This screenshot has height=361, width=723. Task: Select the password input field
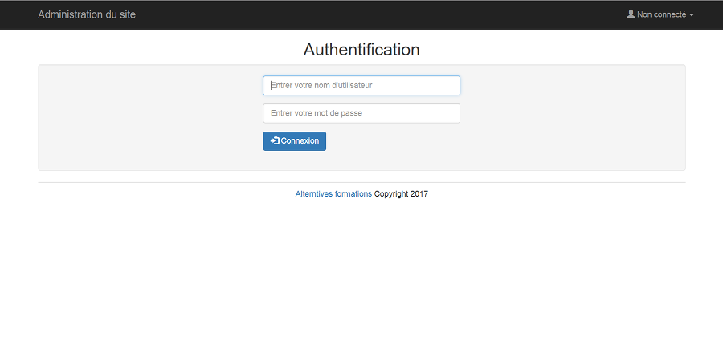(361, 113)
